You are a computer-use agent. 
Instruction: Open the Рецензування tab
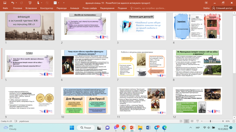coord(107,8)
